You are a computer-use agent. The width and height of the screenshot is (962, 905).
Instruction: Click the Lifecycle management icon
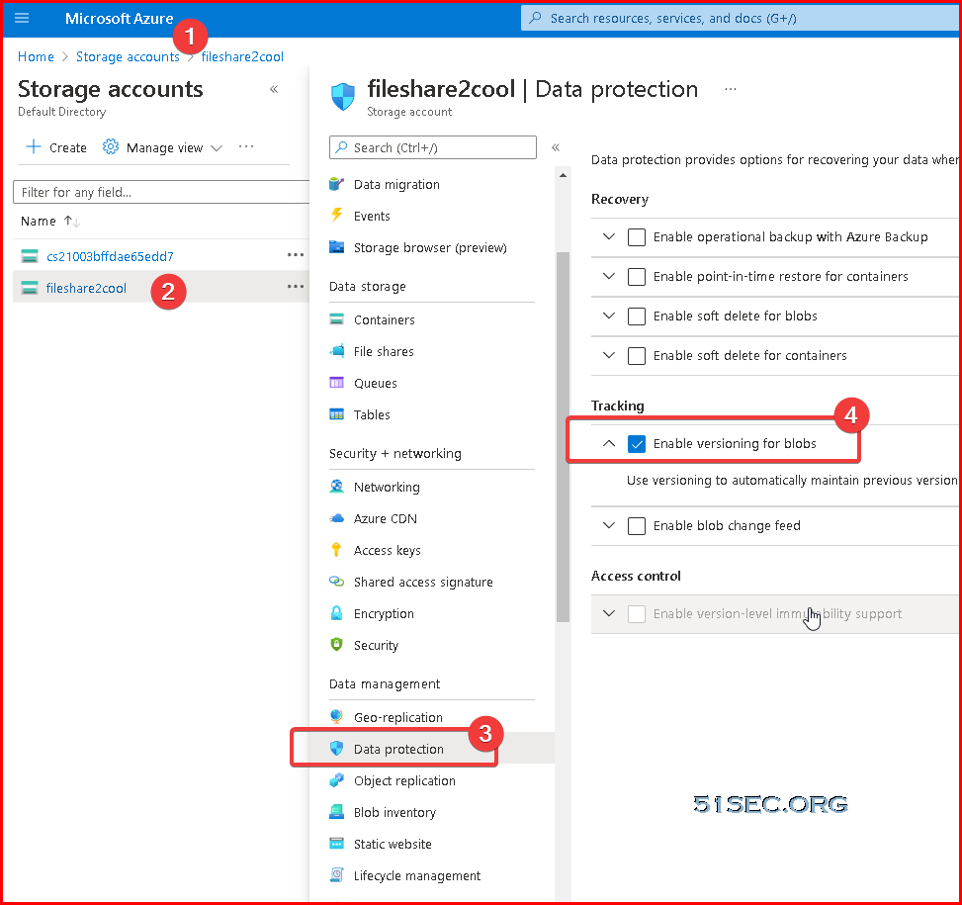(336, 875)
